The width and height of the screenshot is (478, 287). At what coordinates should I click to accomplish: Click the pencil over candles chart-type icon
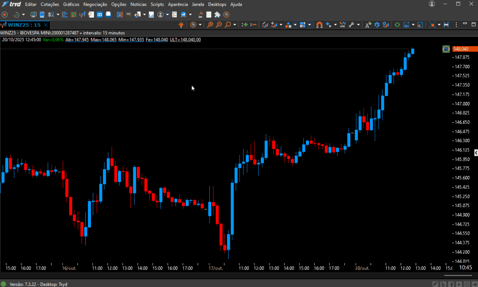coord(265,25)
